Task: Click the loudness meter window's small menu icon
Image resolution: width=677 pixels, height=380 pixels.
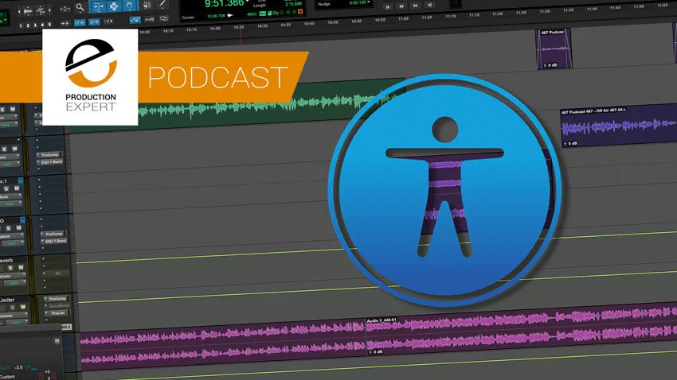Action: coord(57,341)
